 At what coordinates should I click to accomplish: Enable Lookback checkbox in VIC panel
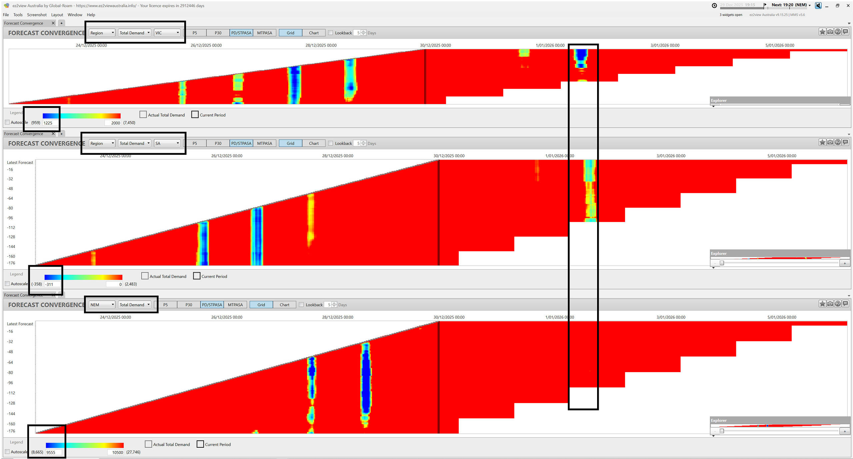331,33
